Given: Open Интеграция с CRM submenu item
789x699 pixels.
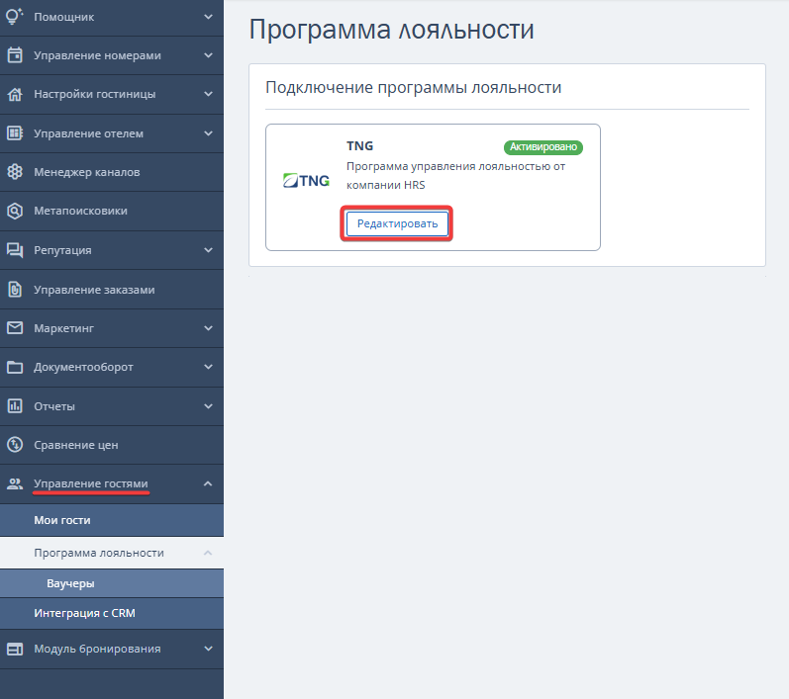Looking at the screenshot, I should coord(112,613).
